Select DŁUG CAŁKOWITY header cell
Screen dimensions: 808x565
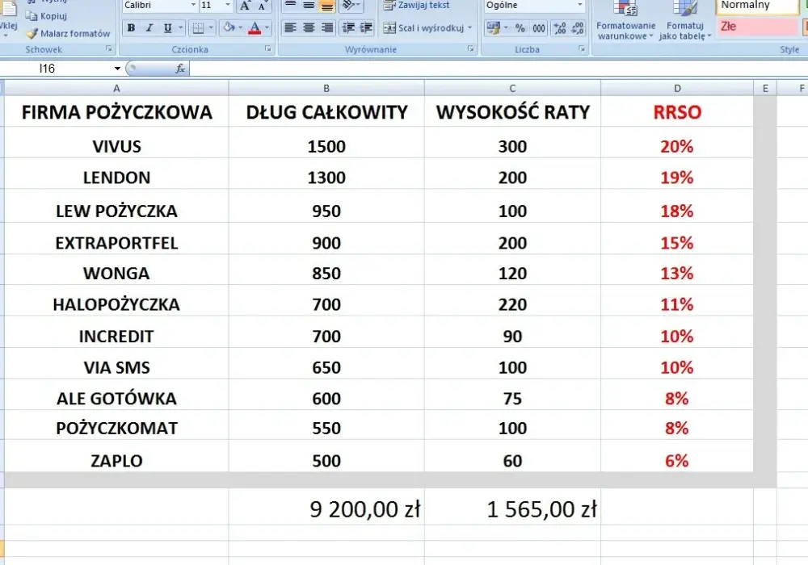coord(326,111)
